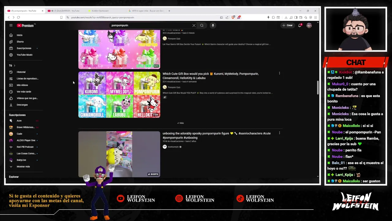Open 'unboxing the adorably spooky pompompurin figure' title
Viewport: 392px width, 221px height.
(217, 135)
